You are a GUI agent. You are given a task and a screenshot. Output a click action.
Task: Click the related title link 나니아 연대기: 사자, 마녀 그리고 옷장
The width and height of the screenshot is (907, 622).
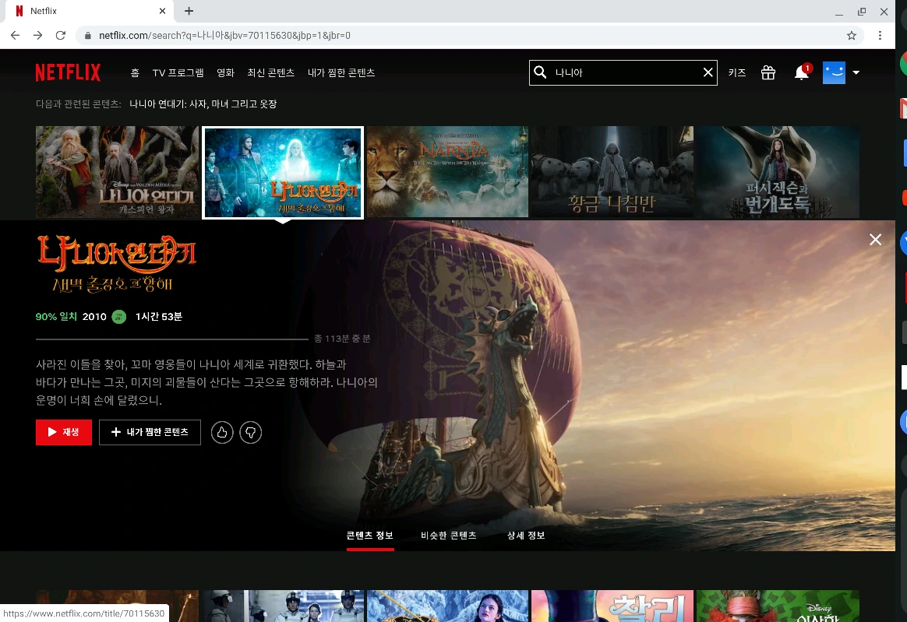[x=203, y=104]
